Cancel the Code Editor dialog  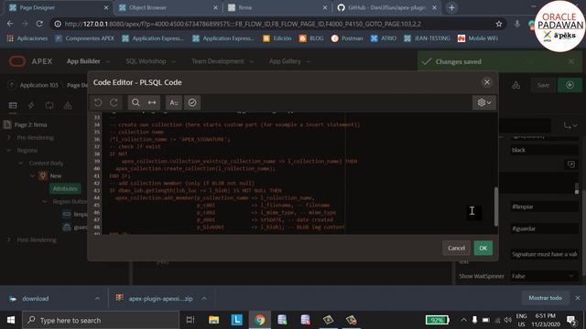tap(456, 248)
